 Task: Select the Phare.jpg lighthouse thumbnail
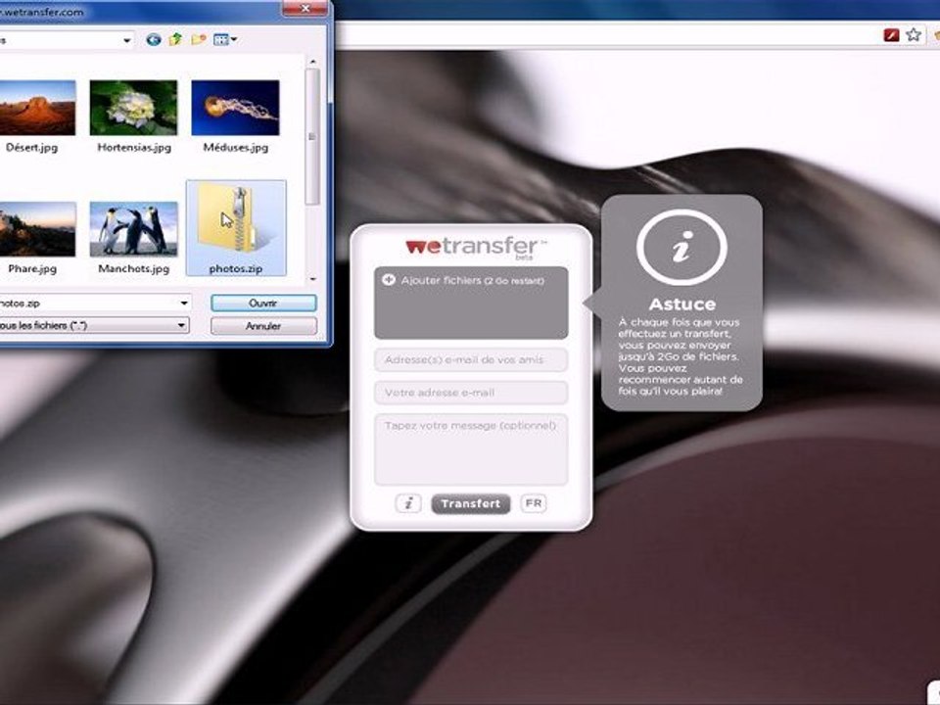[x=37, y=229]
